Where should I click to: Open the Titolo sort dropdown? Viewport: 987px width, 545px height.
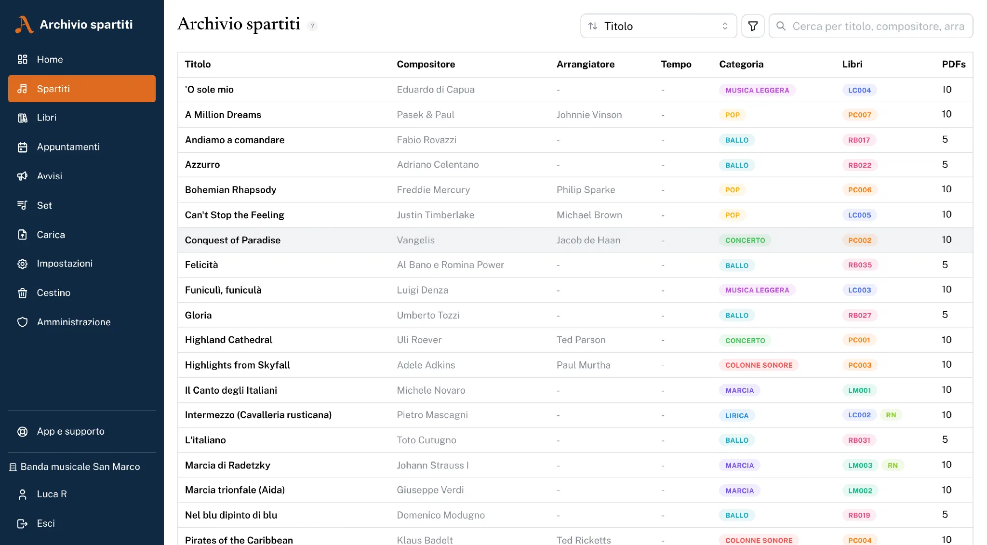(658, 26)
